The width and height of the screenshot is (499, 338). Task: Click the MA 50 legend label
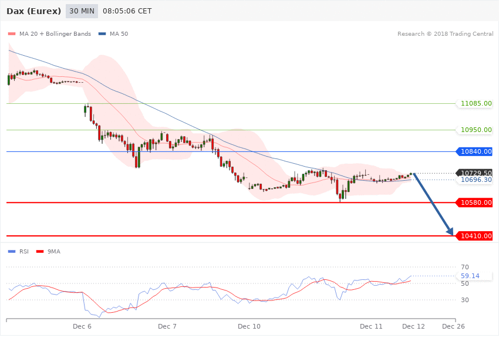(119, 33)
